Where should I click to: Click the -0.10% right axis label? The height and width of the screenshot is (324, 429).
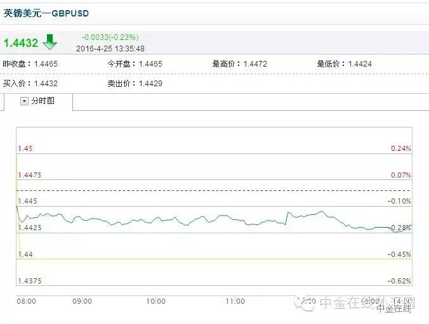point(399,201)
